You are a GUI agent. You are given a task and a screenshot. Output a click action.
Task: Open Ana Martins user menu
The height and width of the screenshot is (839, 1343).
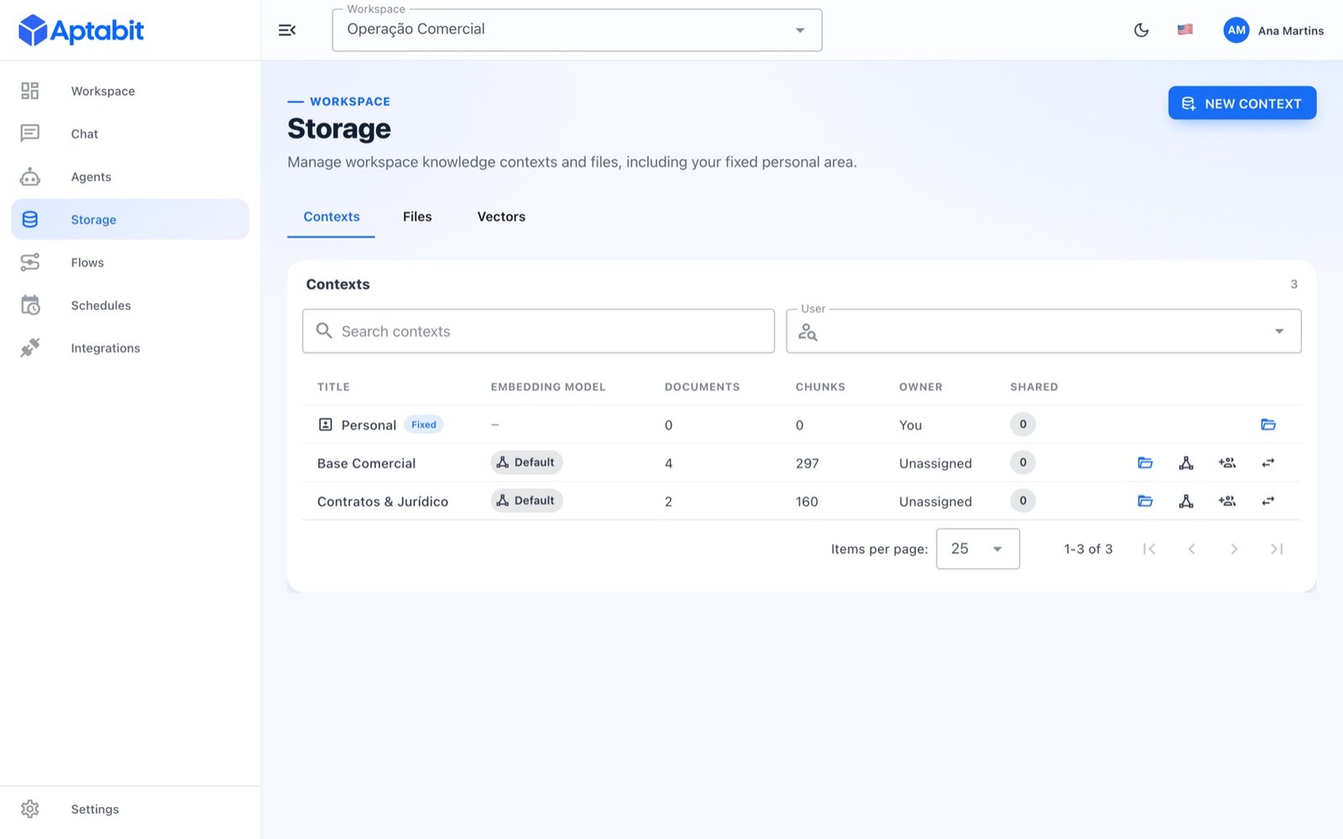coord(1273,30)
